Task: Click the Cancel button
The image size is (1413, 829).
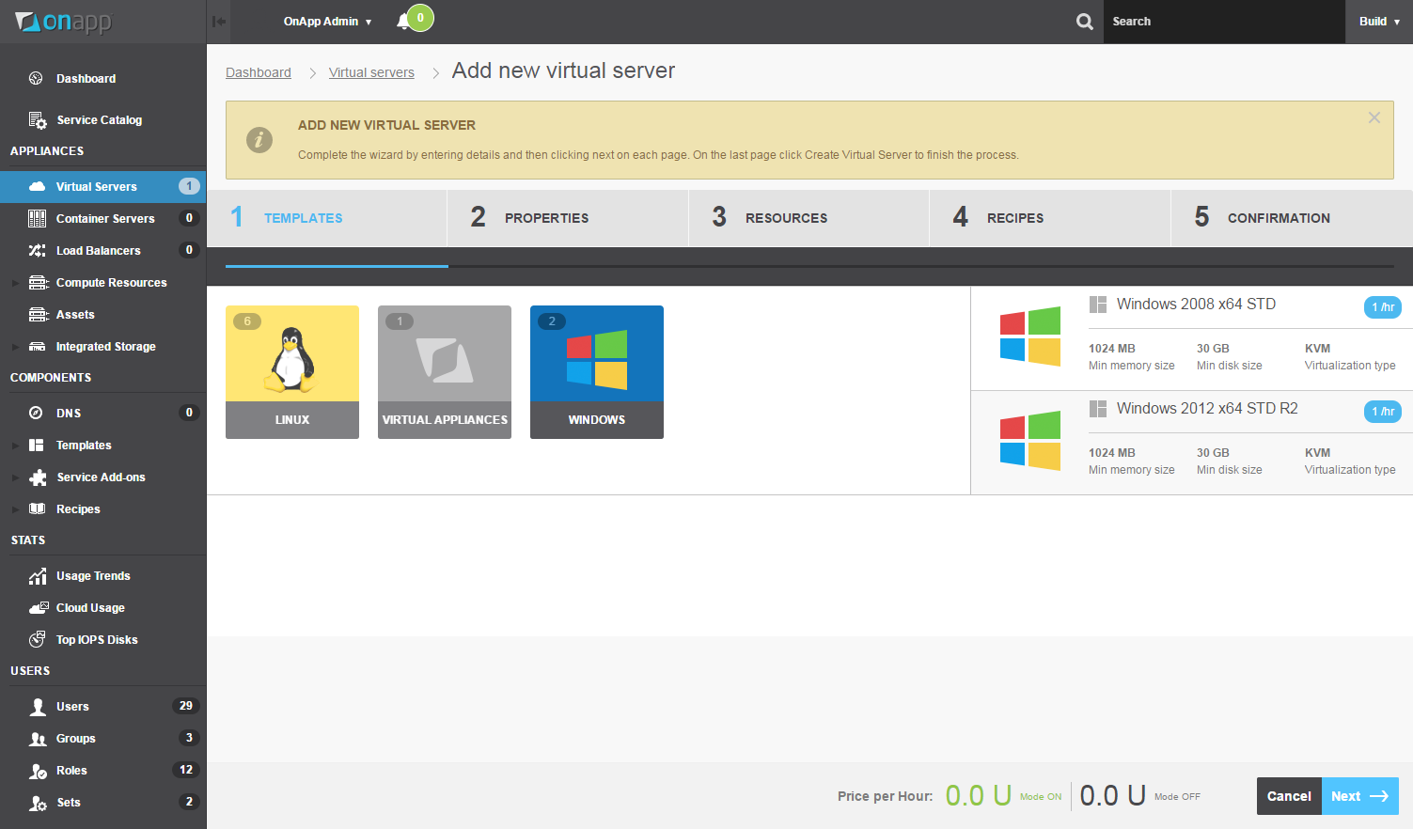Action: coord(1289,796)
